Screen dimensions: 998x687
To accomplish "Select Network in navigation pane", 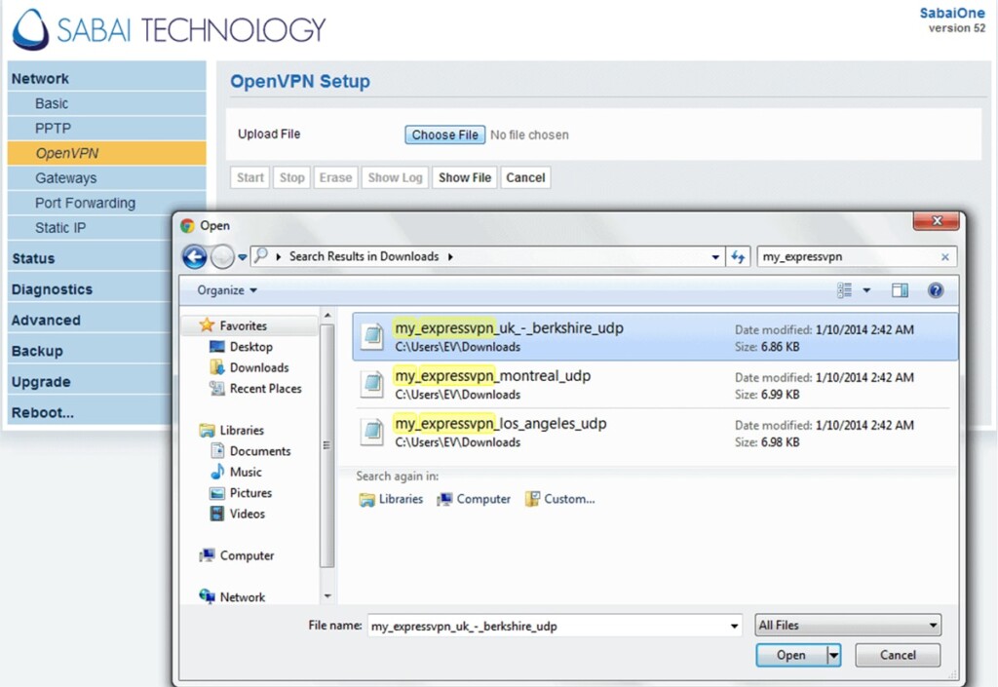I will 232,597.
